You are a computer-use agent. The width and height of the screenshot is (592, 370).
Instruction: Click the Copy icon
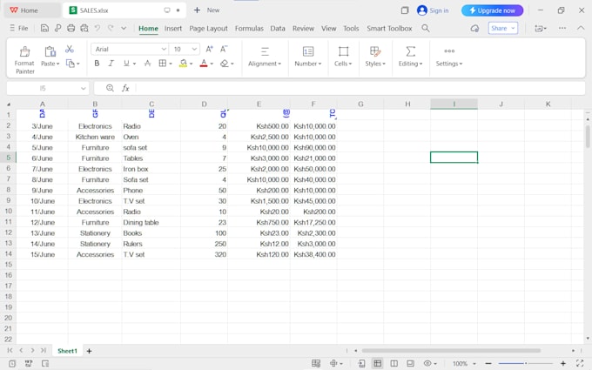[71, 64]
